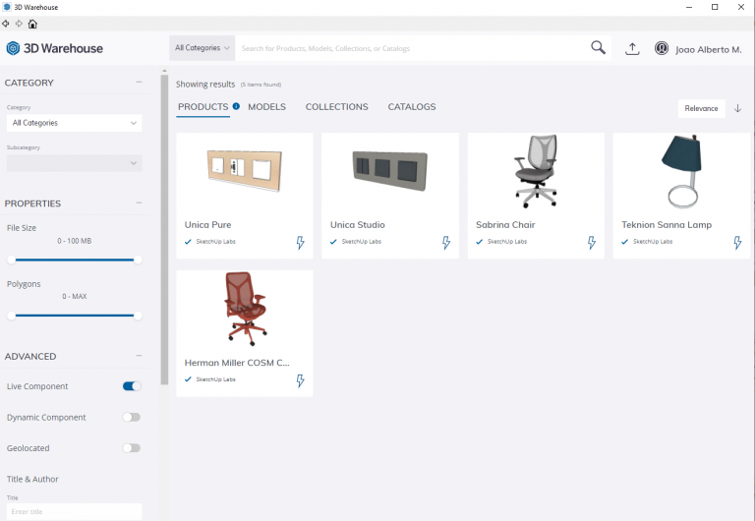755x521 pixels.
Task: Select the PRODUCTS tab
Action: (x=203, y=106)
